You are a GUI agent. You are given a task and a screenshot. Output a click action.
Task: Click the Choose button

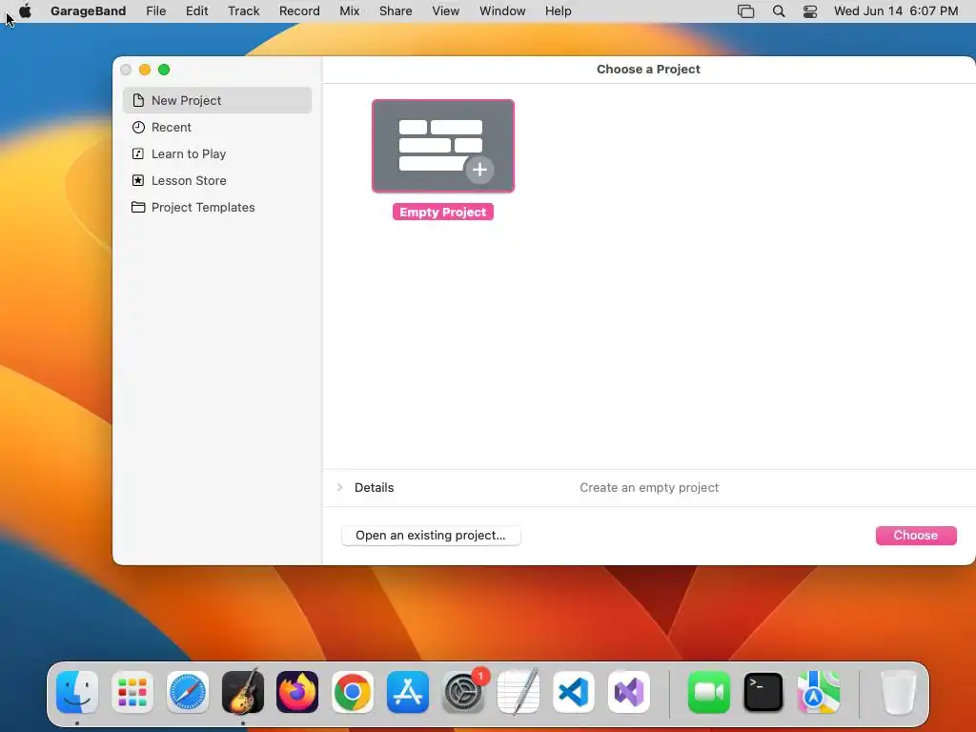(x=916, y=536)
